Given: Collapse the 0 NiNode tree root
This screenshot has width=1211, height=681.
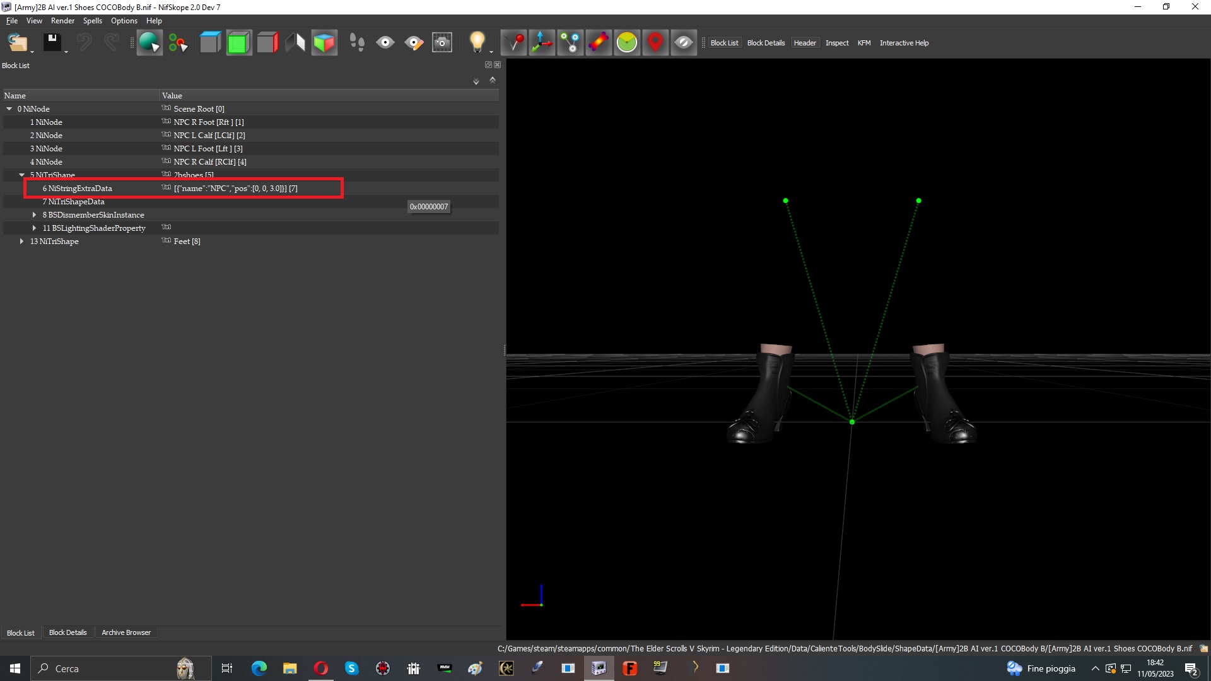Looking at the screenshot, I should coord(9,108).
